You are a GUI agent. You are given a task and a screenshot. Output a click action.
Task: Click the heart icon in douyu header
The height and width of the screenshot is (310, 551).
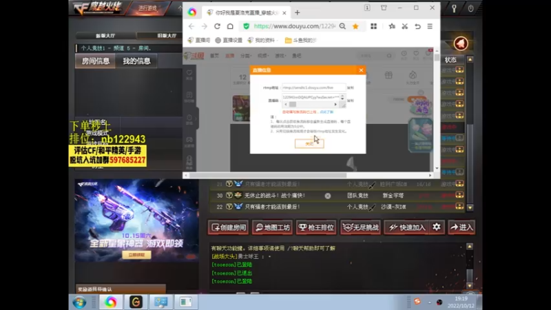[416, 54]
